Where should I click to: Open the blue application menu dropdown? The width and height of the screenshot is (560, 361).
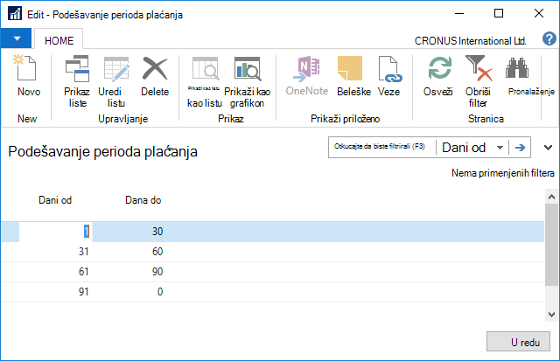pyautogui.click(x=16, y=38)
